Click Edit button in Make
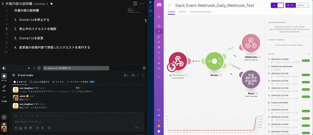 pos(290,5)
